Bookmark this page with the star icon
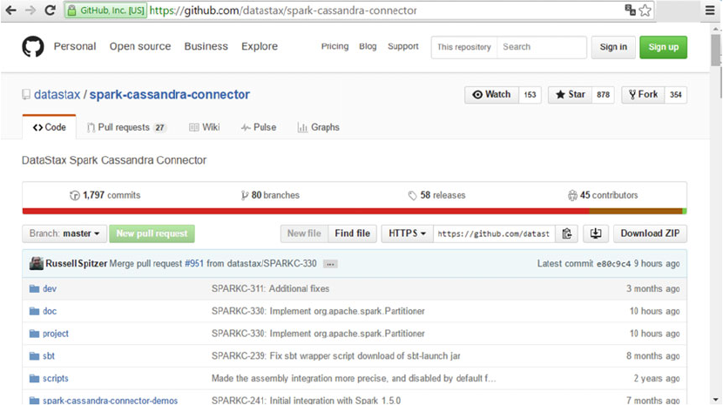 [645, 10]
